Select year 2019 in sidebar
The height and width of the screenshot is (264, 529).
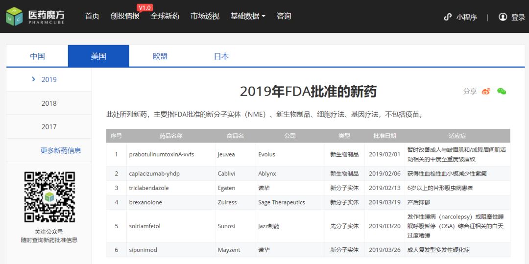[49, 79]
